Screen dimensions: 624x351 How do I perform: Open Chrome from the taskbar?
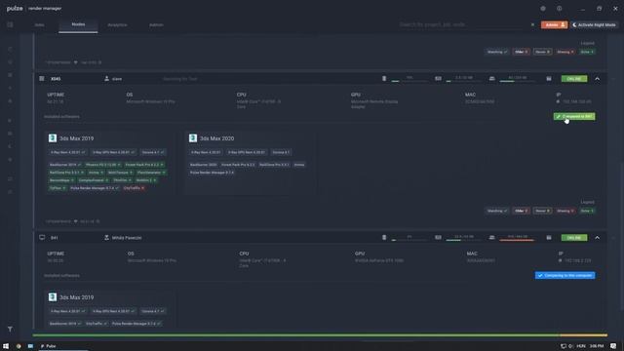[x=19, y=346]
